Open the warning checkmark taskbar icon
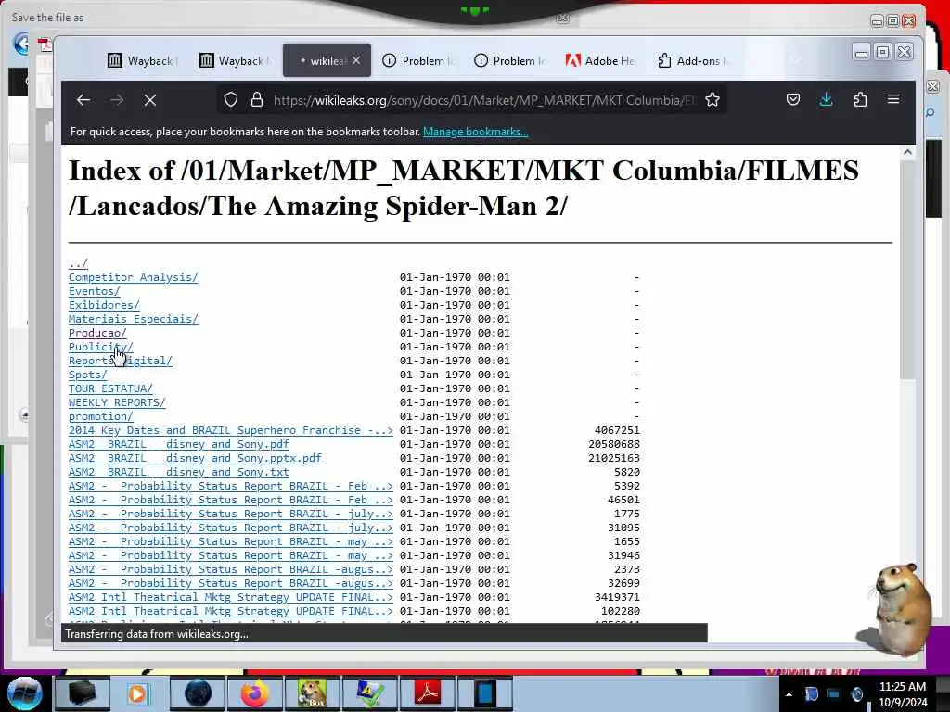Viewport: 950px width, 712px height. pyautogui.click(x=369, y=693)
